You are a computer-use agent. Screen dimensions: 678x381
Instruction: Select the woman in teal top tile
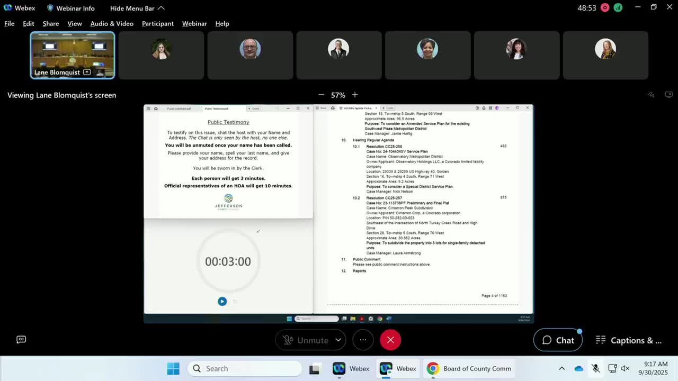(x=427, y=56)
